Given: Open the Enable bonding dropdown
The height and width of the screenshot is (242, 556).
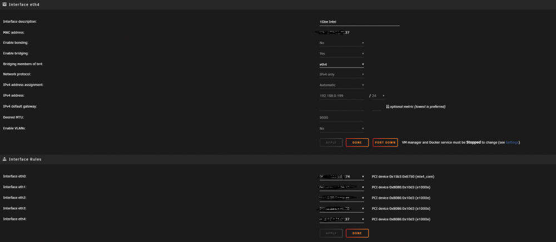Looking at the screenshot, I should pos(342,43).
